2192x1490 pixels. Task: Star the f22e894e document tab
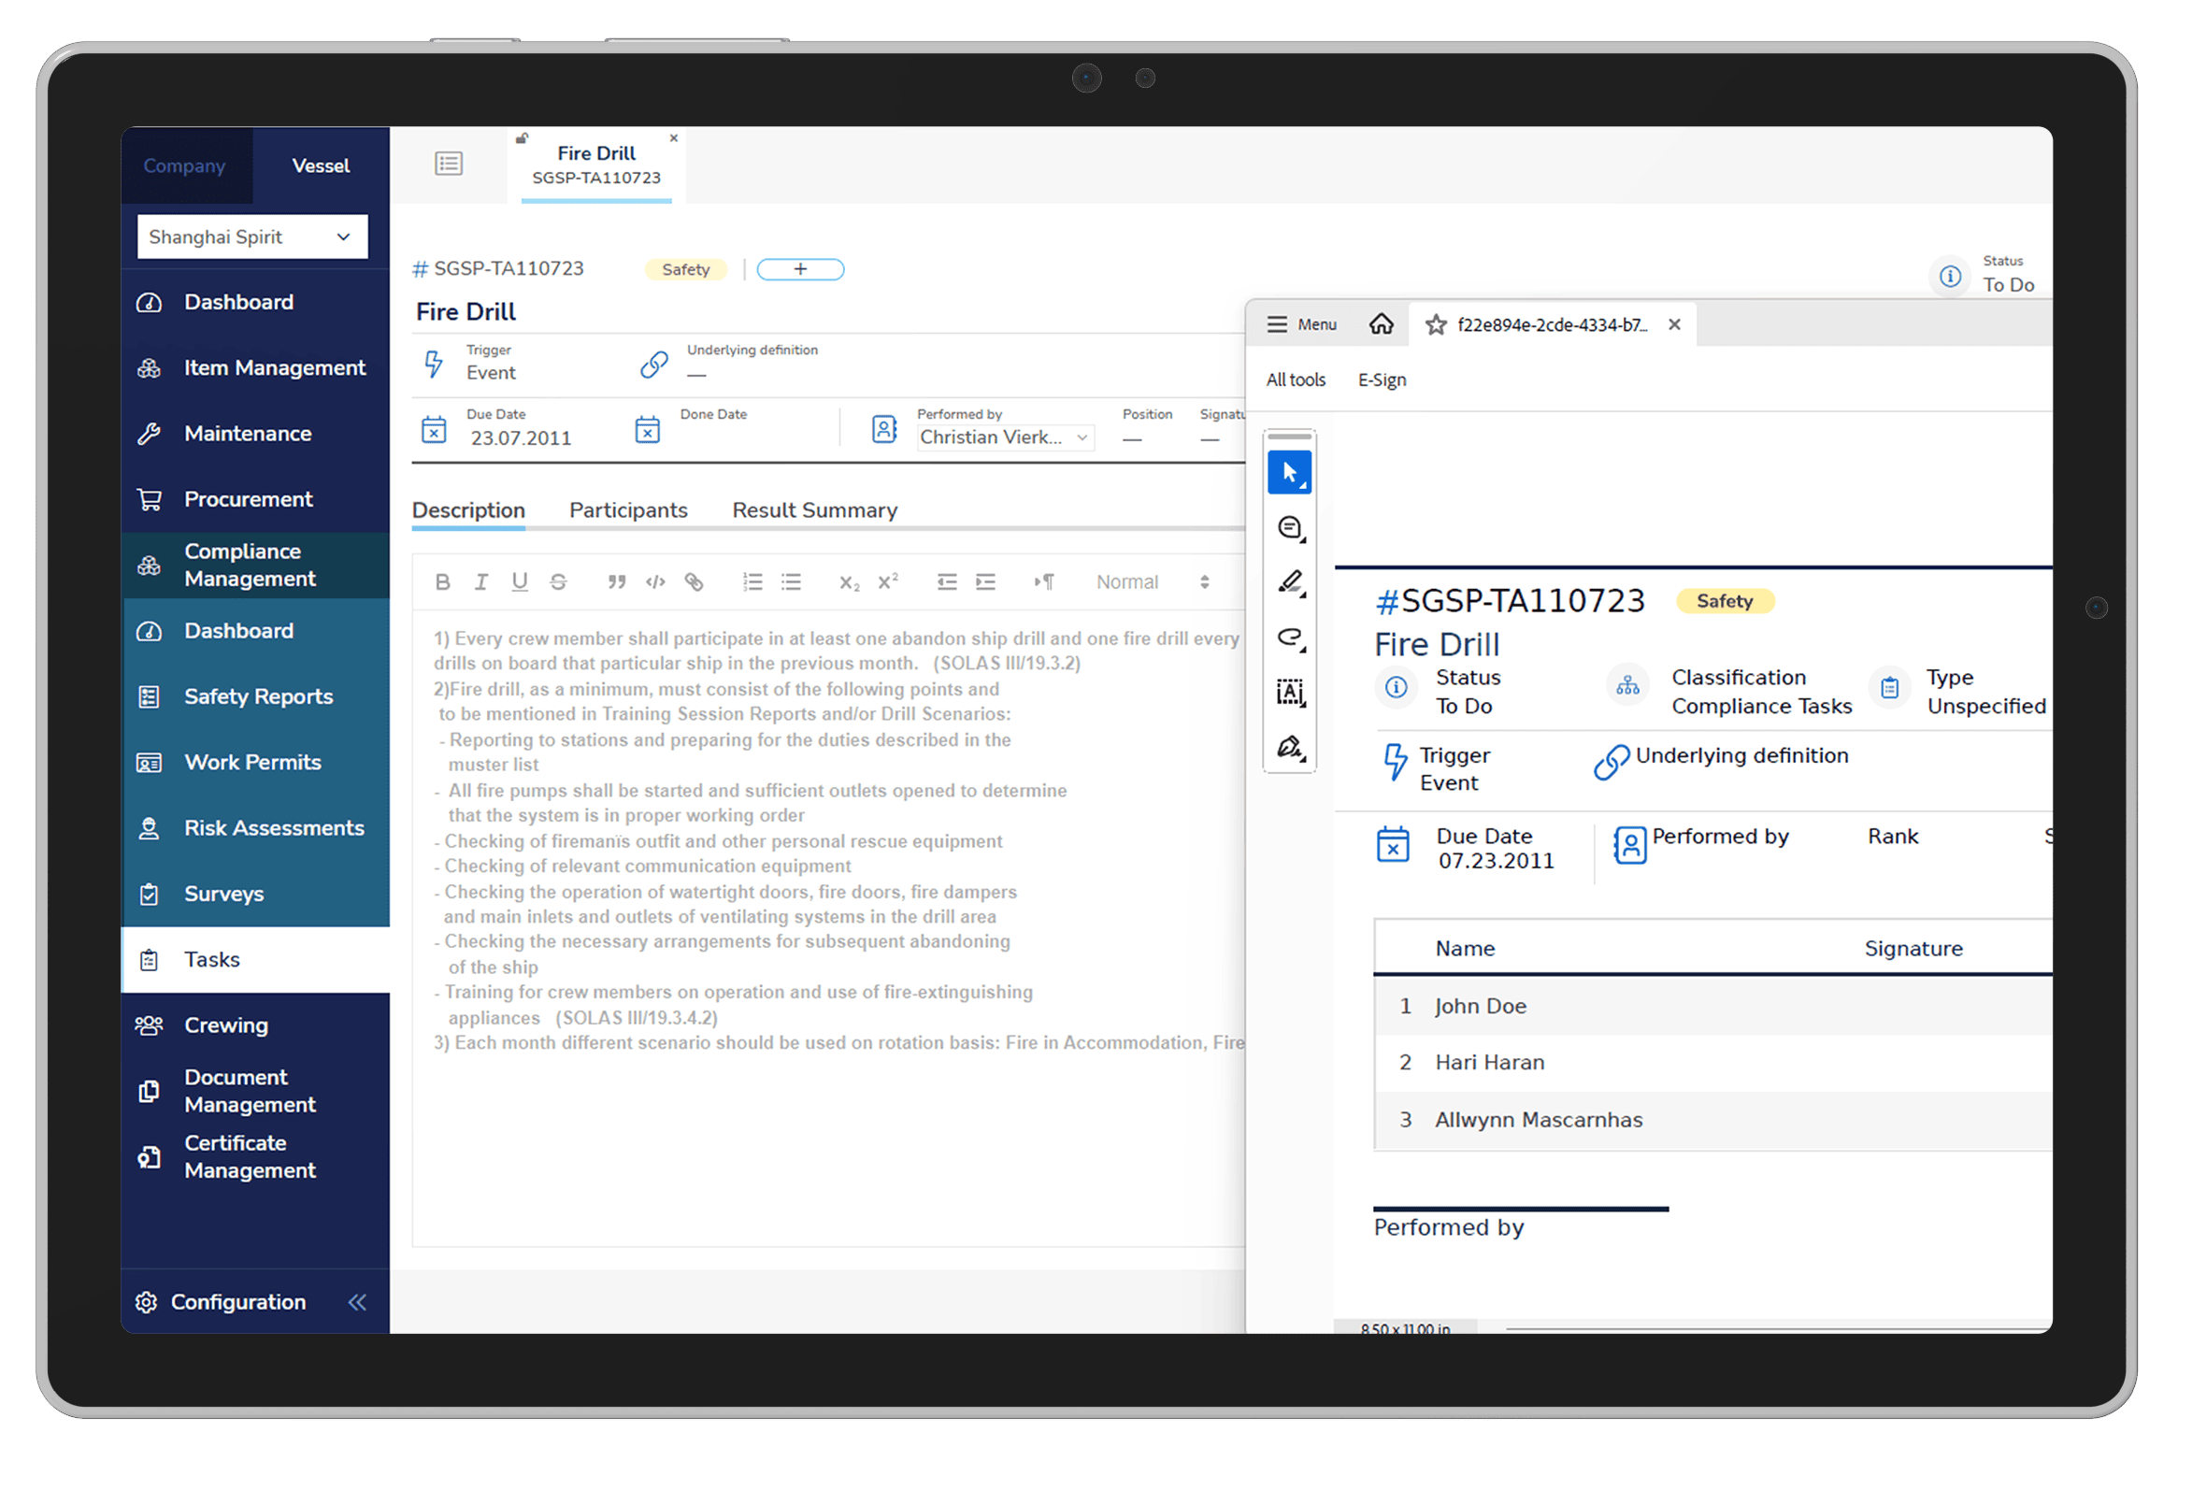(1436, 325)
